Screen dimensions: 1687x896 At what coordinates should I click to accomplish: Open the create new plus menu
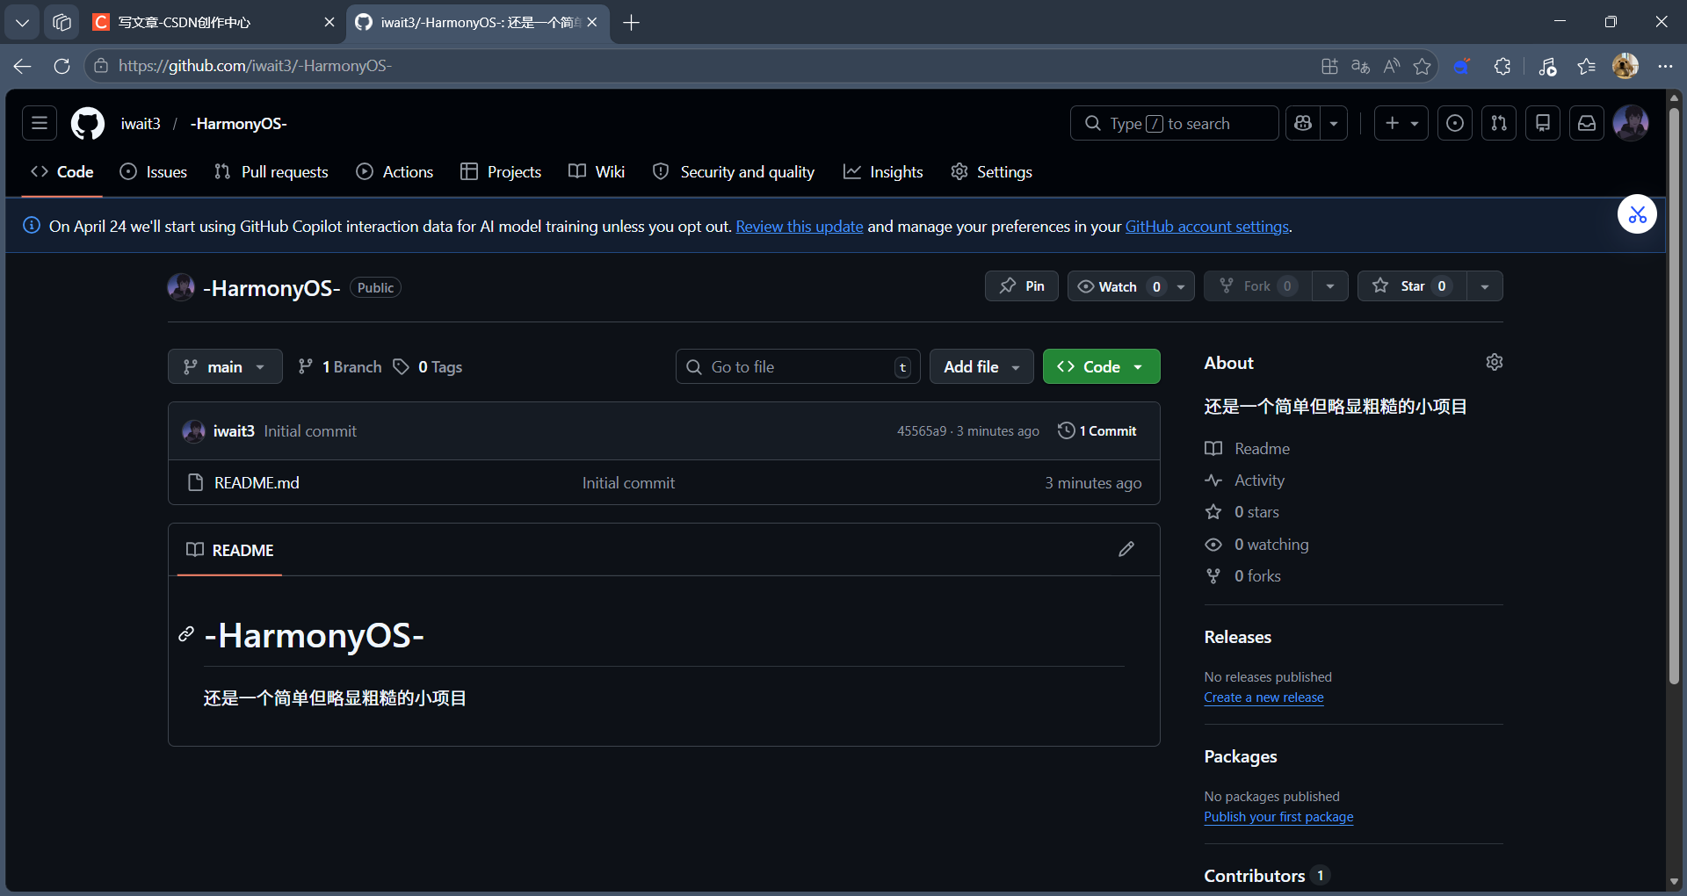tap(1401, 124)
